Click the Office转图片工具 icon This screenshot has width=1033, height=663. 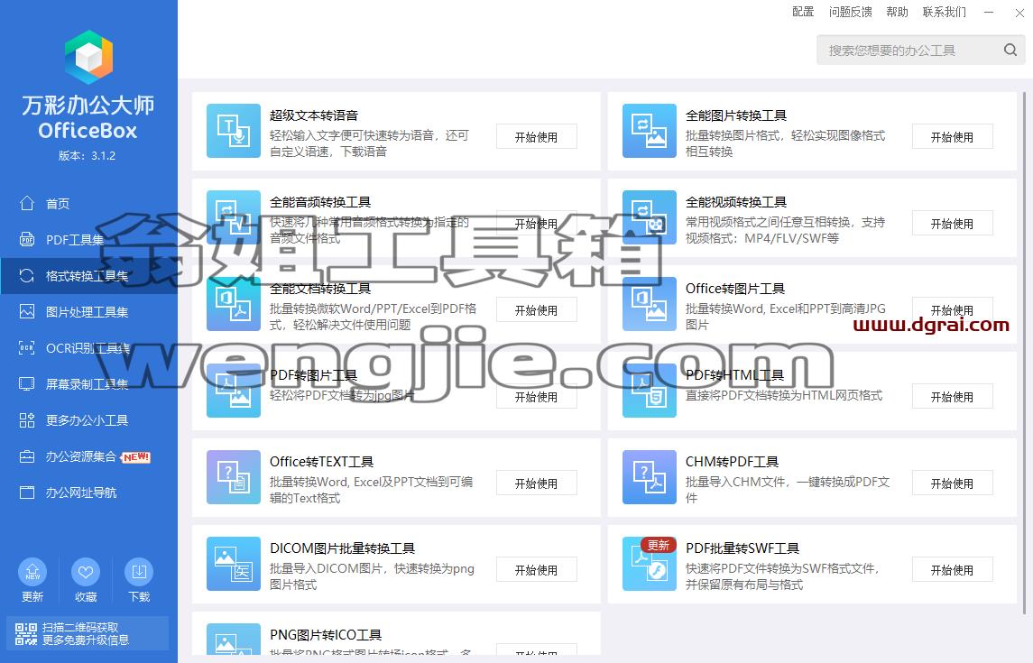click(x=649, y=303)
